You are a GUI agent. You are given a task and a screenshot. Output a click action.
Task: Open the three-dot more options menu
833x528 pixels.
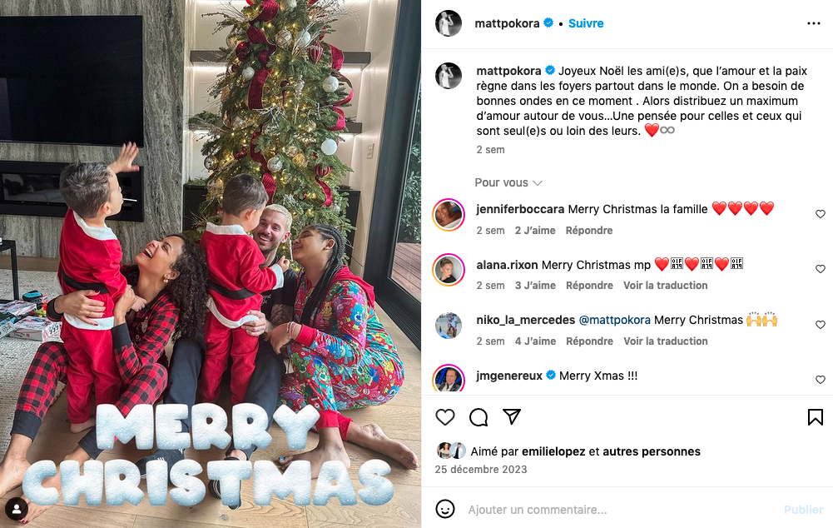813,23
